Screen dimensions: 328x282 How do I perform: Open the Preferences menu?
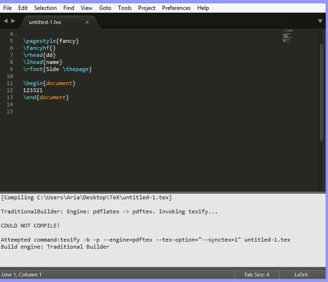(176, 8)
